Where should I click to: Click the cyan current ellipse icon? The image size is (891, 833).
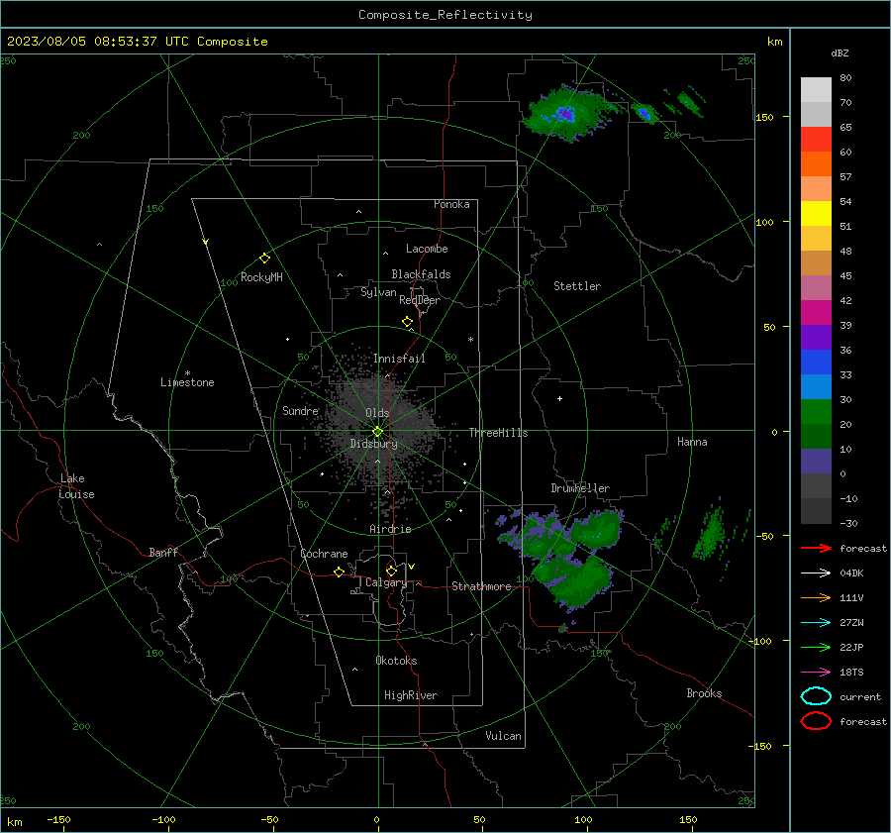coord(816,696)
